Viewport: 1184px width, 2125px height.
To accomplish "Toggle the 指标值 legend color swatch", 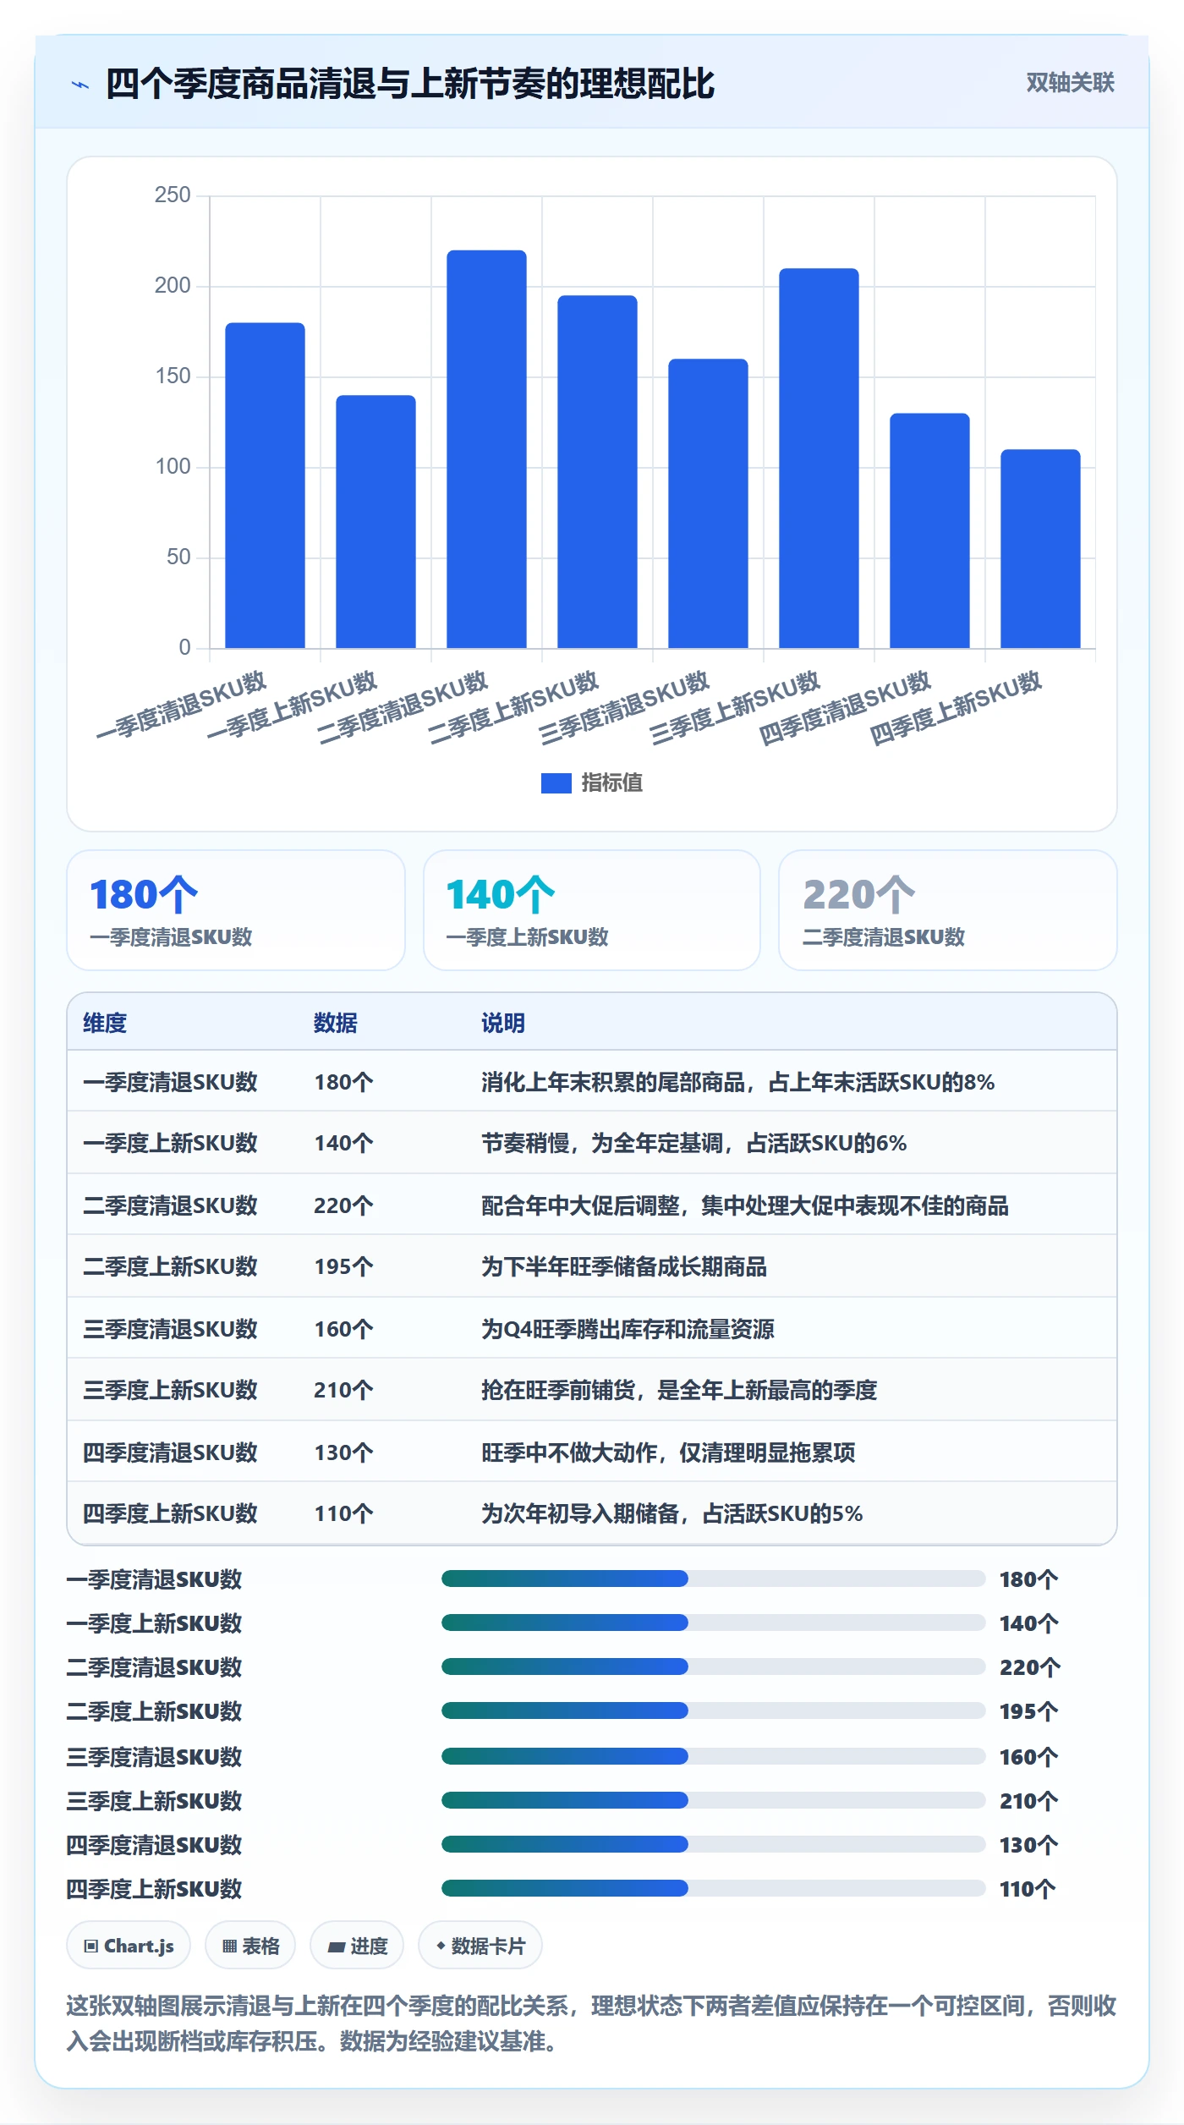I will [556, 783].
